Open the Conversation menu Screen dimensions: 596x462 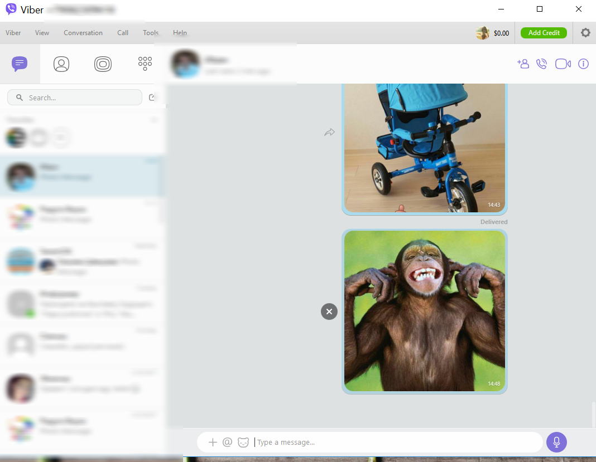(x=83, y=33)
